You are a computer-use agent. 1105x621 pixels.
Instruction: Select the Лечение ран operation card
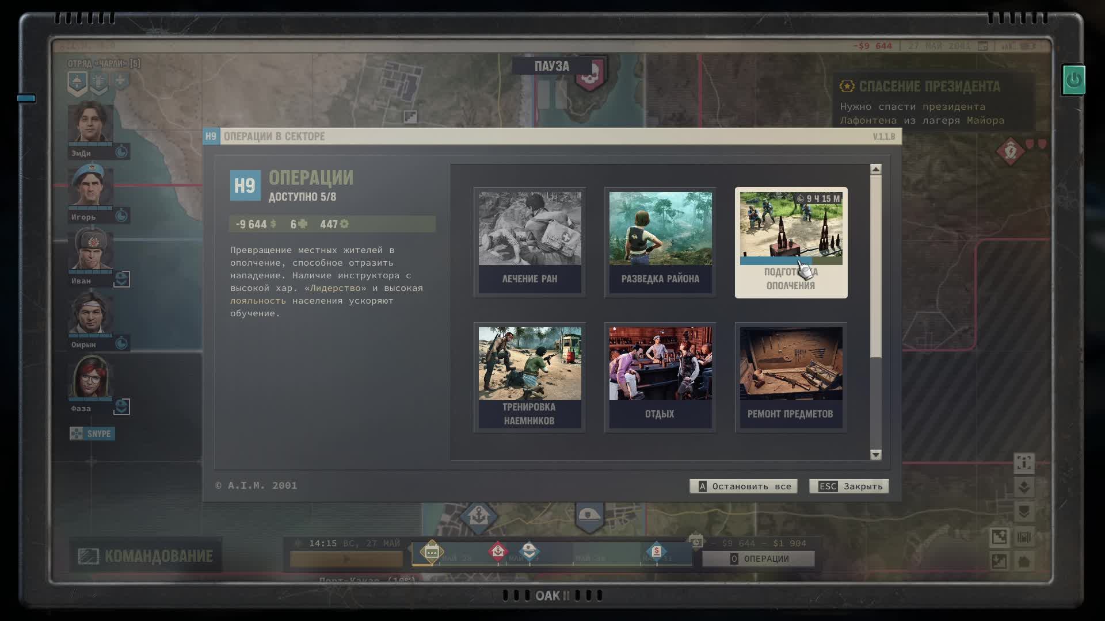tap(529, 242)
